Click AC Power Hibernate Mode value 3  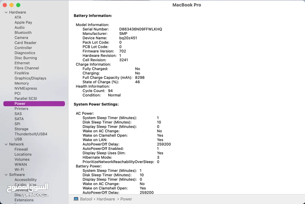(x=158, y=157)
